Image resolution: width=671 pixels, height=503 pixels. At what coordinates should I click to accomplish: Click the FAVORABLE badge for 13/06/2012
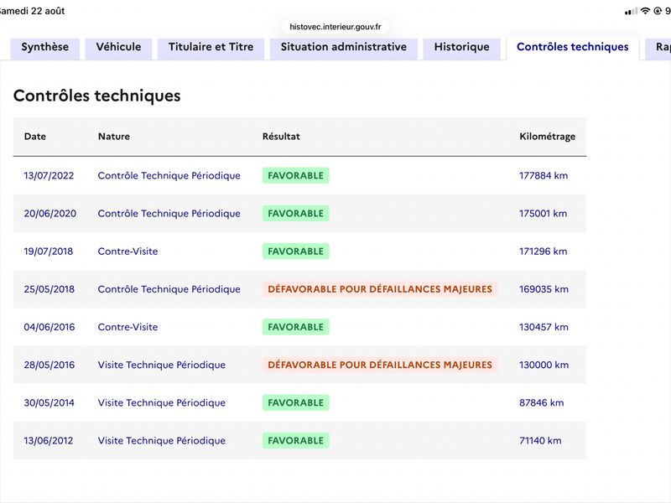click(296, 441)
